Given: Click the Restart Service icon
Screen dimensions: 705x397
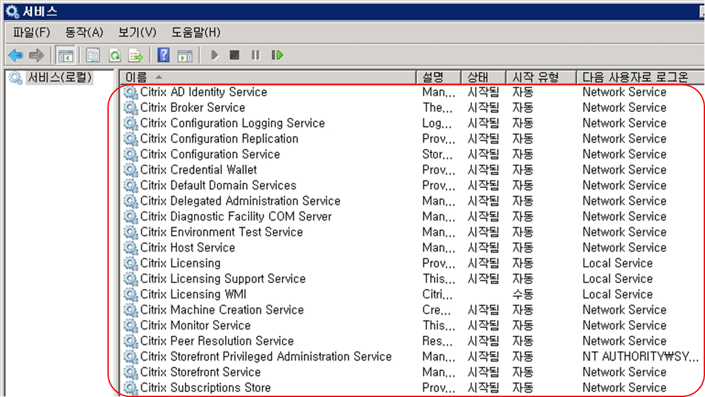Looking at the screenshot, I should 277,55.
